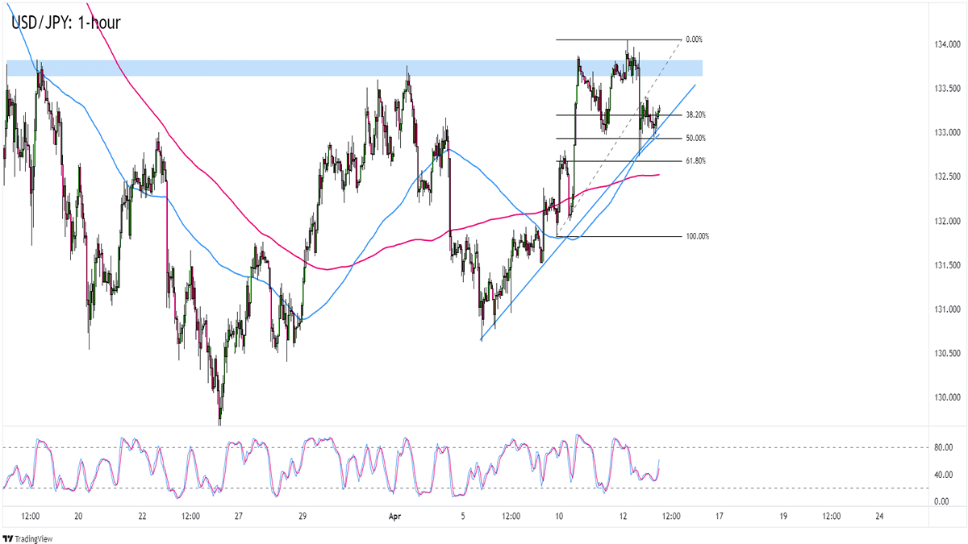Click the 130.000 price axis label

point(947,399)
